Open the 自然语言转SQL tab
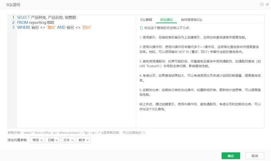The width and height of the screenshot is (271, 161). [191, 20]
